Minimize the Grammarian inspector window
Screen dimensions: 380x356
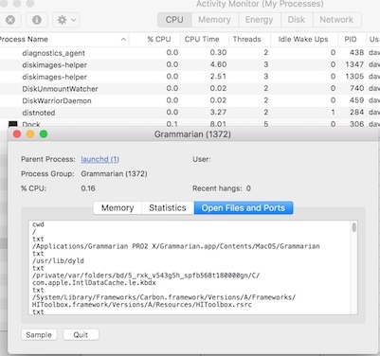[x=30, y=134]
